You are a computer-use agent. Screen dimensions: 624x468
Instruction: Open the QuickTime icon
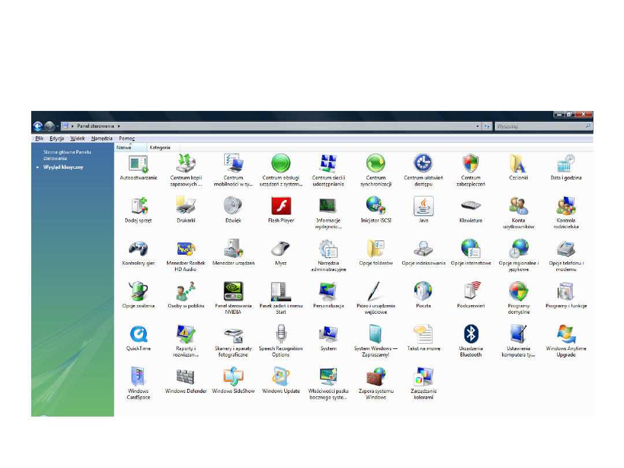point(139,335)
